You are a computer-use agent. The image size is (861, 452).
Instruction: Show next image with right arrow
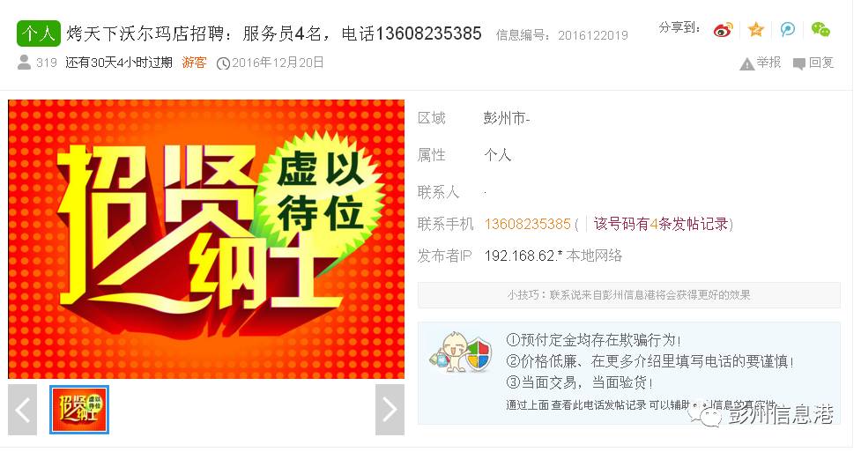tap(390, 410)
